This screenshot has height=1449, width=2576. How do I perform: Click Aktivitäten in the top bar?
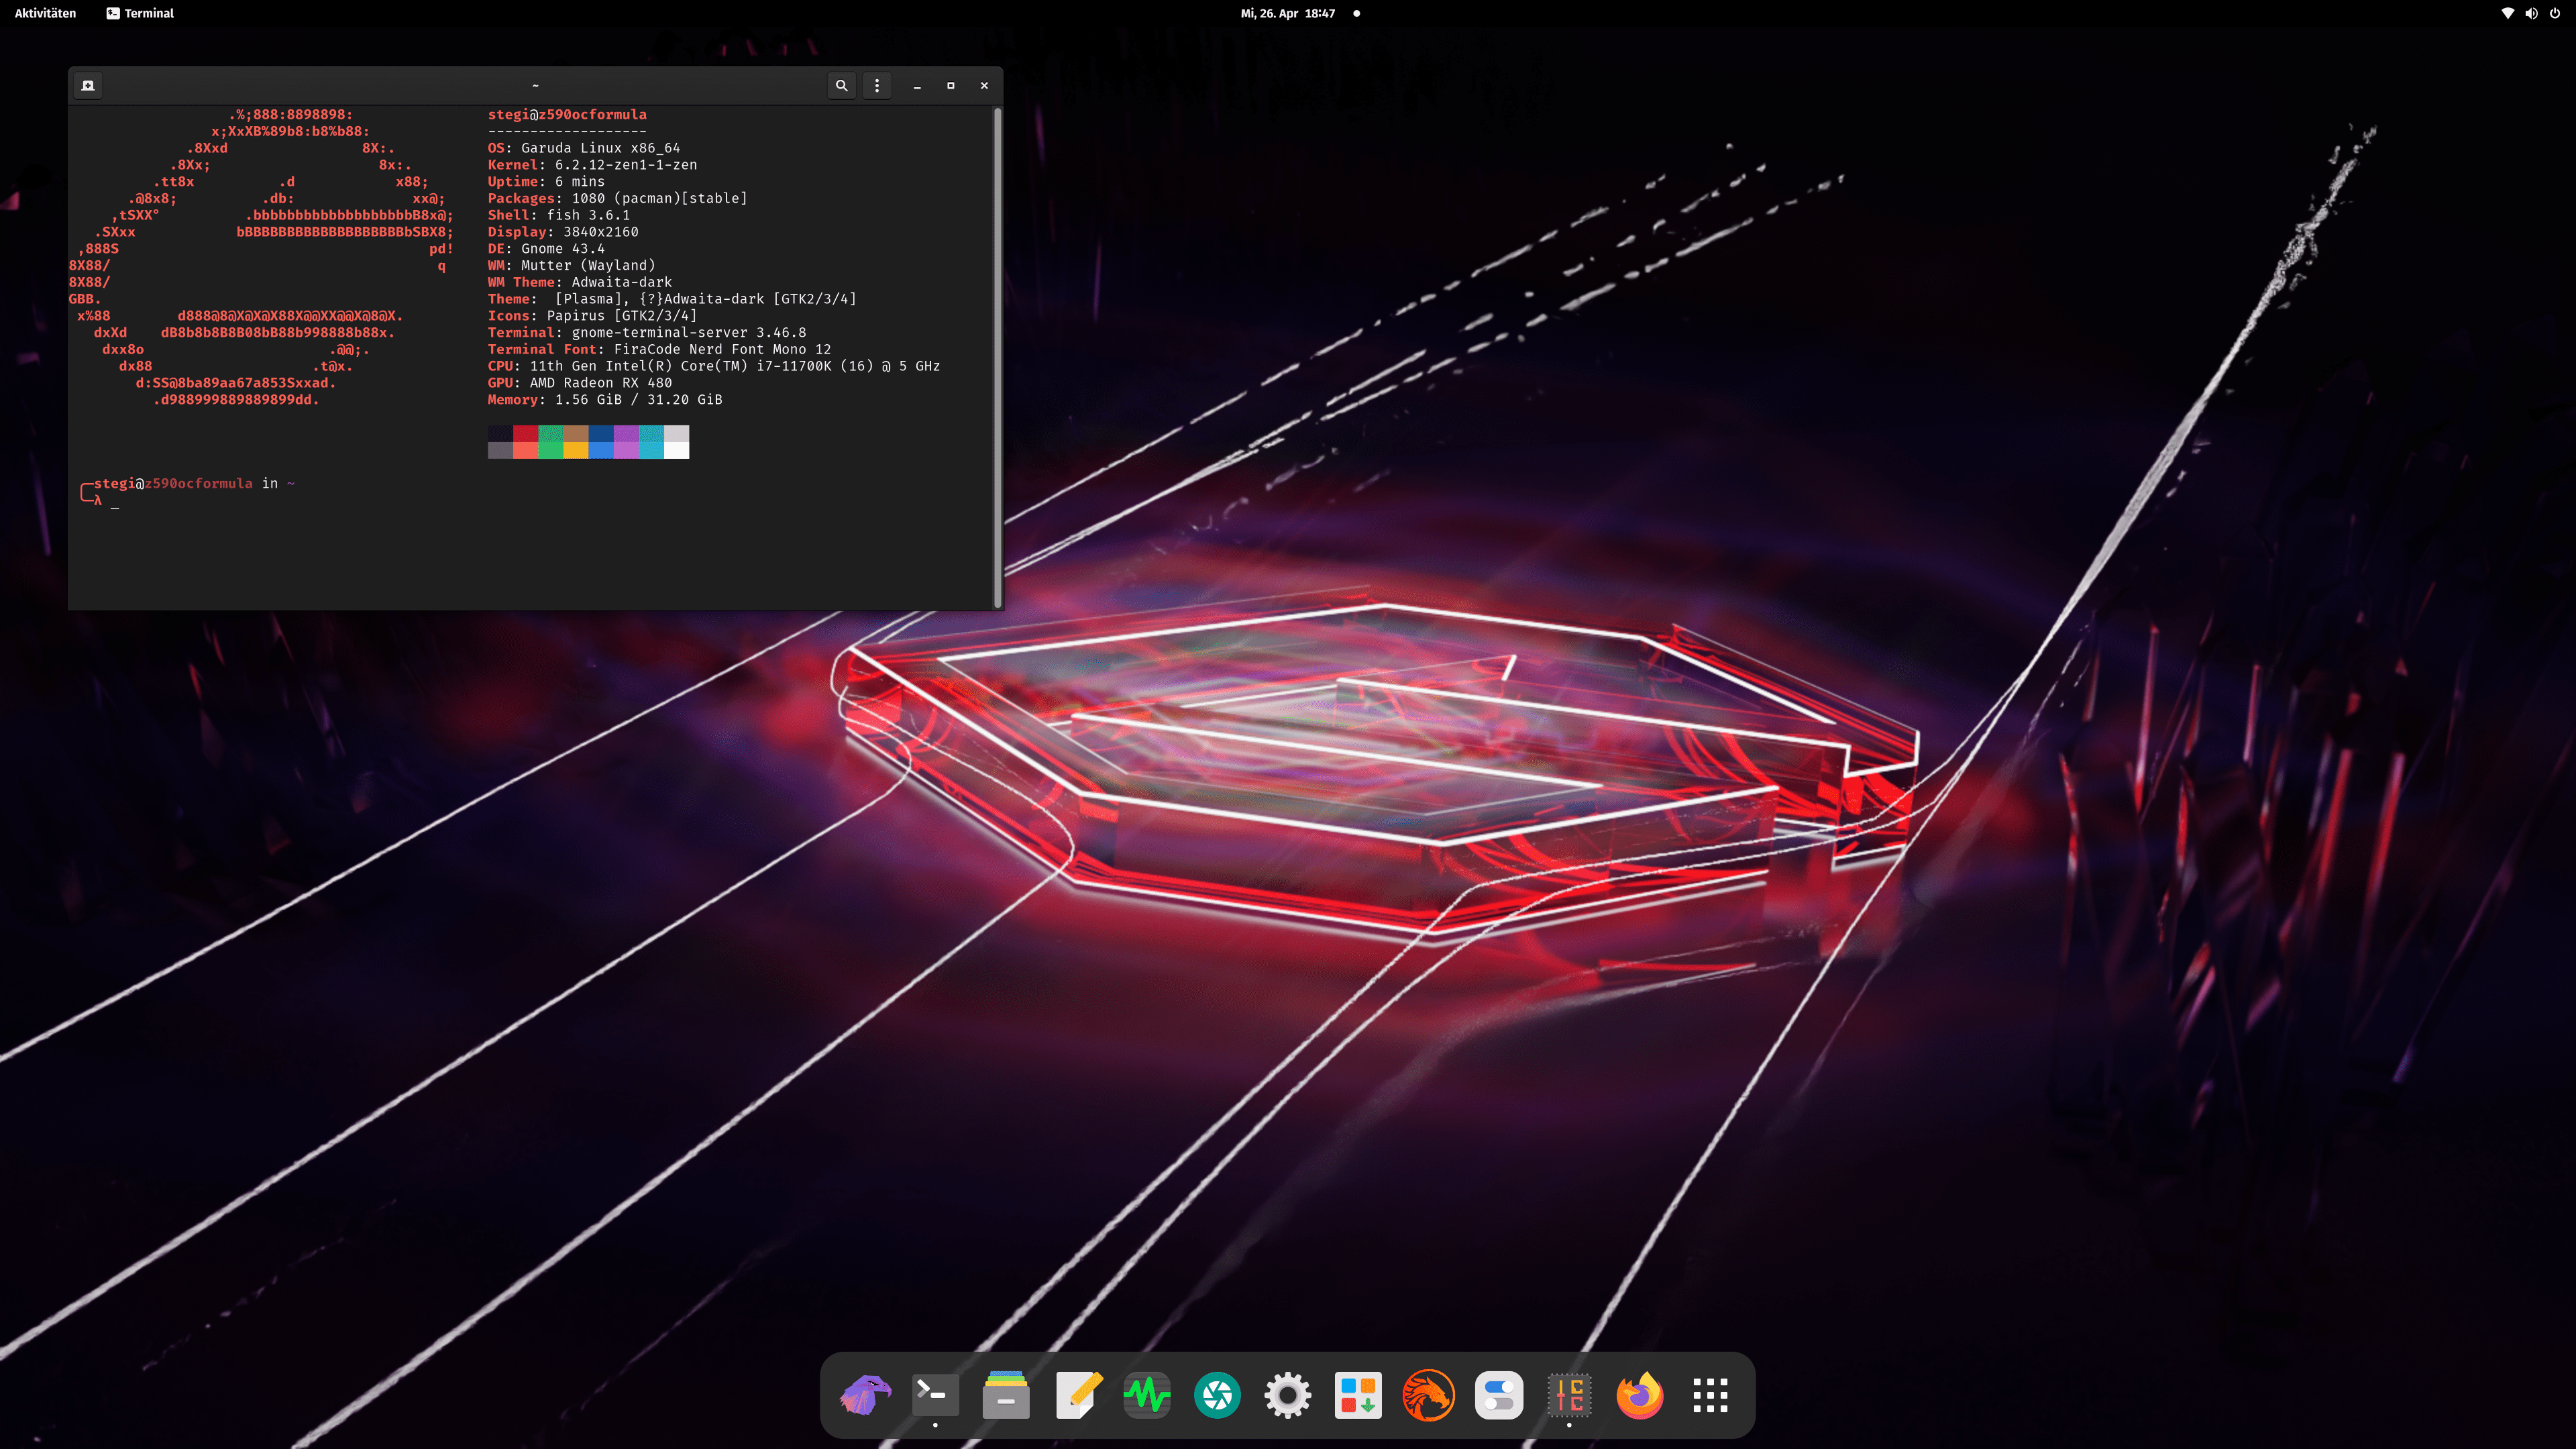pos(45,13)
